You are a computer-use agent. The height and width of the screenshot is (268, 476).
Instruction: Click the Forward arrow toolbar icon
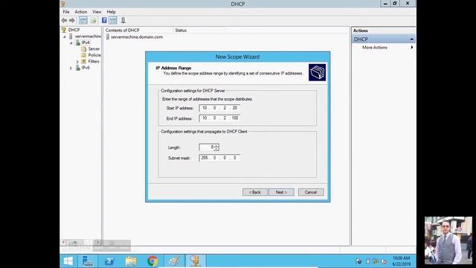(x=72, y=20)
